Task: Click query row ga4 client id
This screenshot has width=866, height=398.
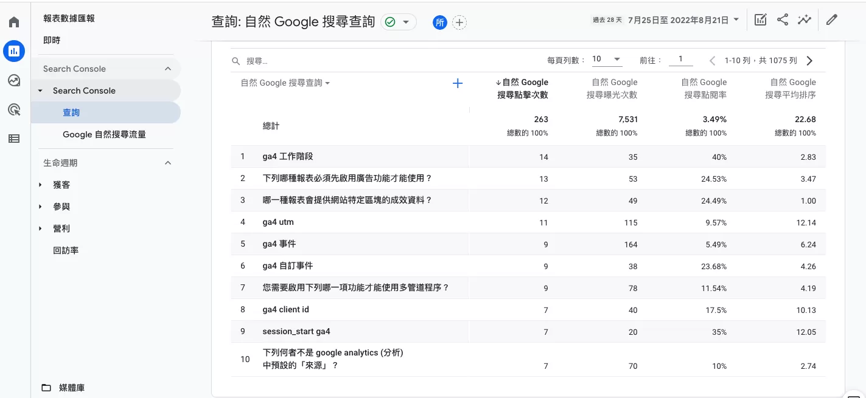Action: (286, 309)
